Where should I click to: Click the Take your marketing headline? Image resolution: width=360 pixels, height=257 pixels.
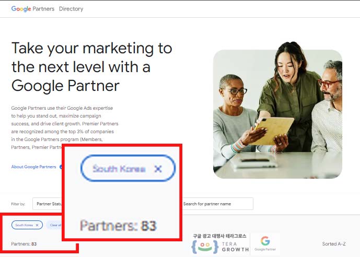click(92, 67)
